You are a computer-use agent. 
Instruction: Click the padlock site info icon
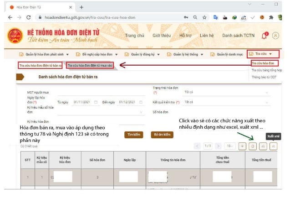pos(40,17)
